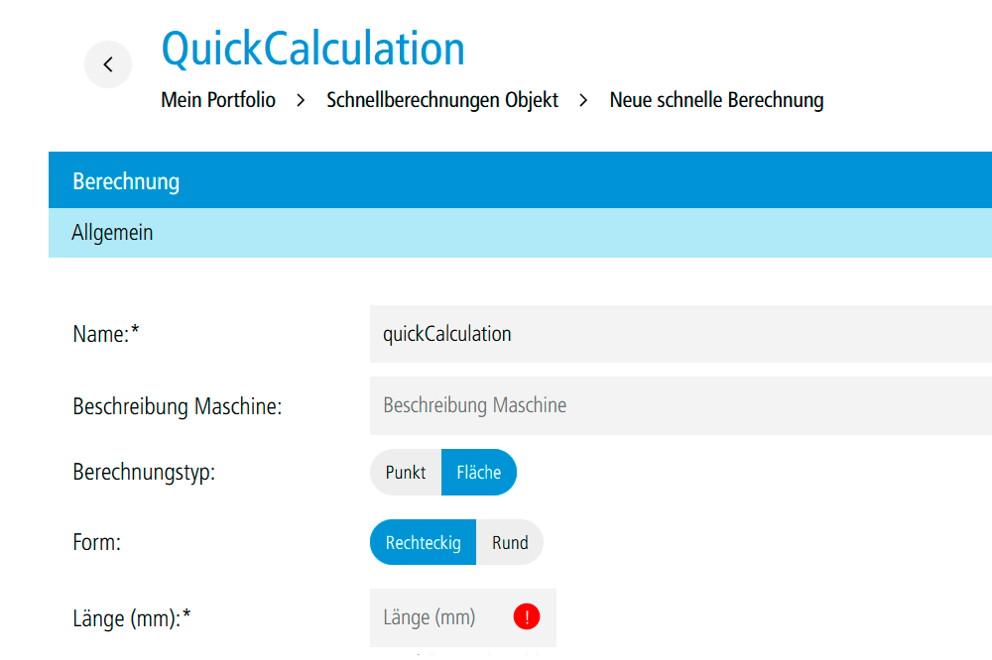Go to Schnellberechnungen Objekt breadcrumb

(x=442, y=100)
